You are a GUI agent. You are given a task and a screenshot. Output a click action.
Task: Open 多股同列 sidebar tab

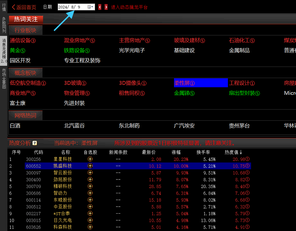pyautogui.click(x=4, y=25)
